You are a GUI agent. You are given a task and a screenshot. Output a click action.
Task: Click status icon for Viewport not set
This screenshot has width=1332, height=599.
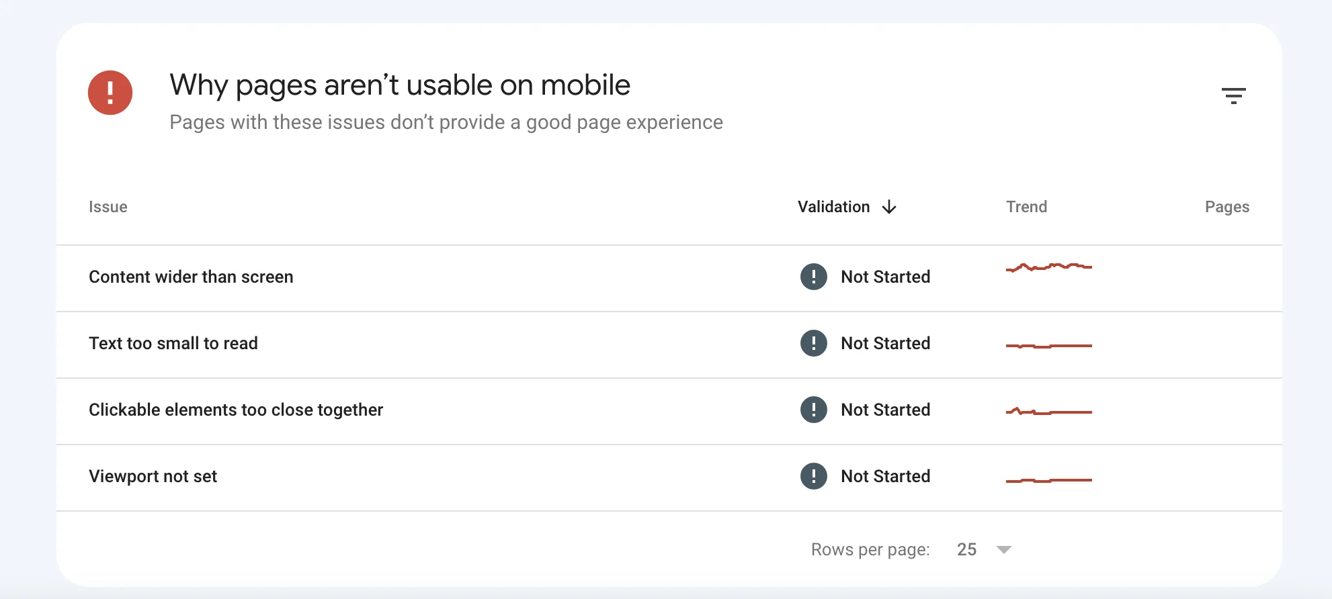click(814, 476)
